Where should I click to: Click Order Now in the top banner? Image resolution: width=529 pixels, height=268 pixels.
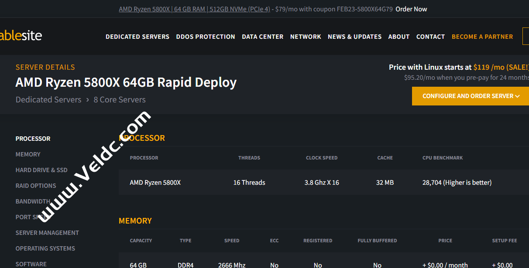click(411, 9)
